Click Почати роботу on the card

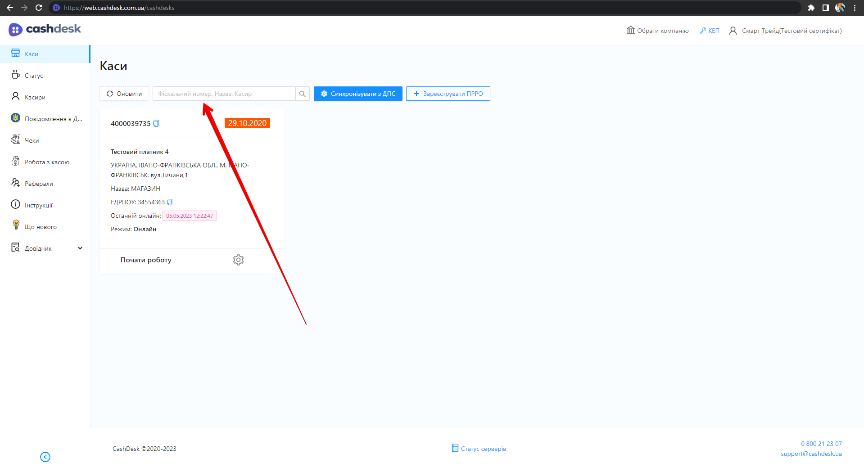pos(146,260)
